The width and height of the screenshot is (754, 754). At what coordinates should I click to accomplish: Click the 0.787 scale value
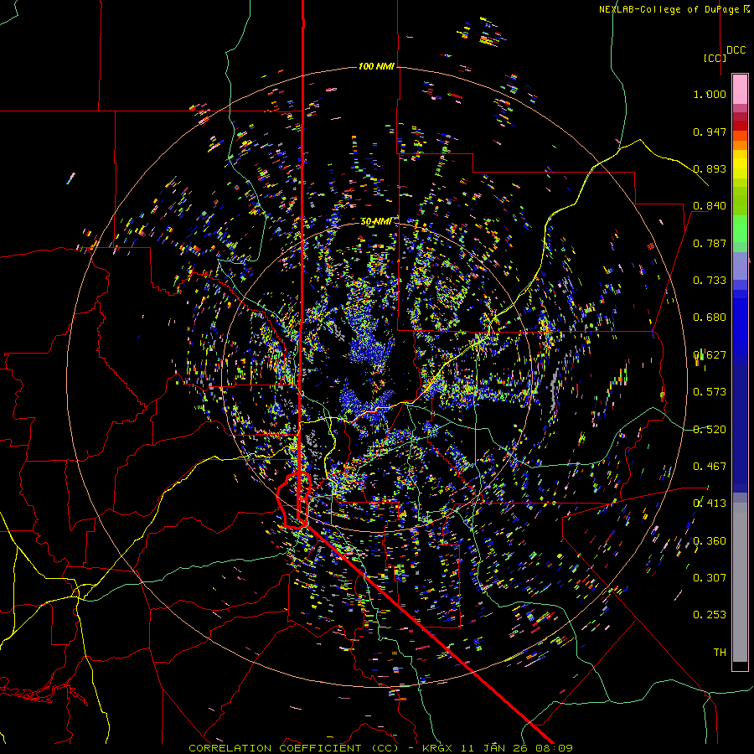[x=710, y=243]
